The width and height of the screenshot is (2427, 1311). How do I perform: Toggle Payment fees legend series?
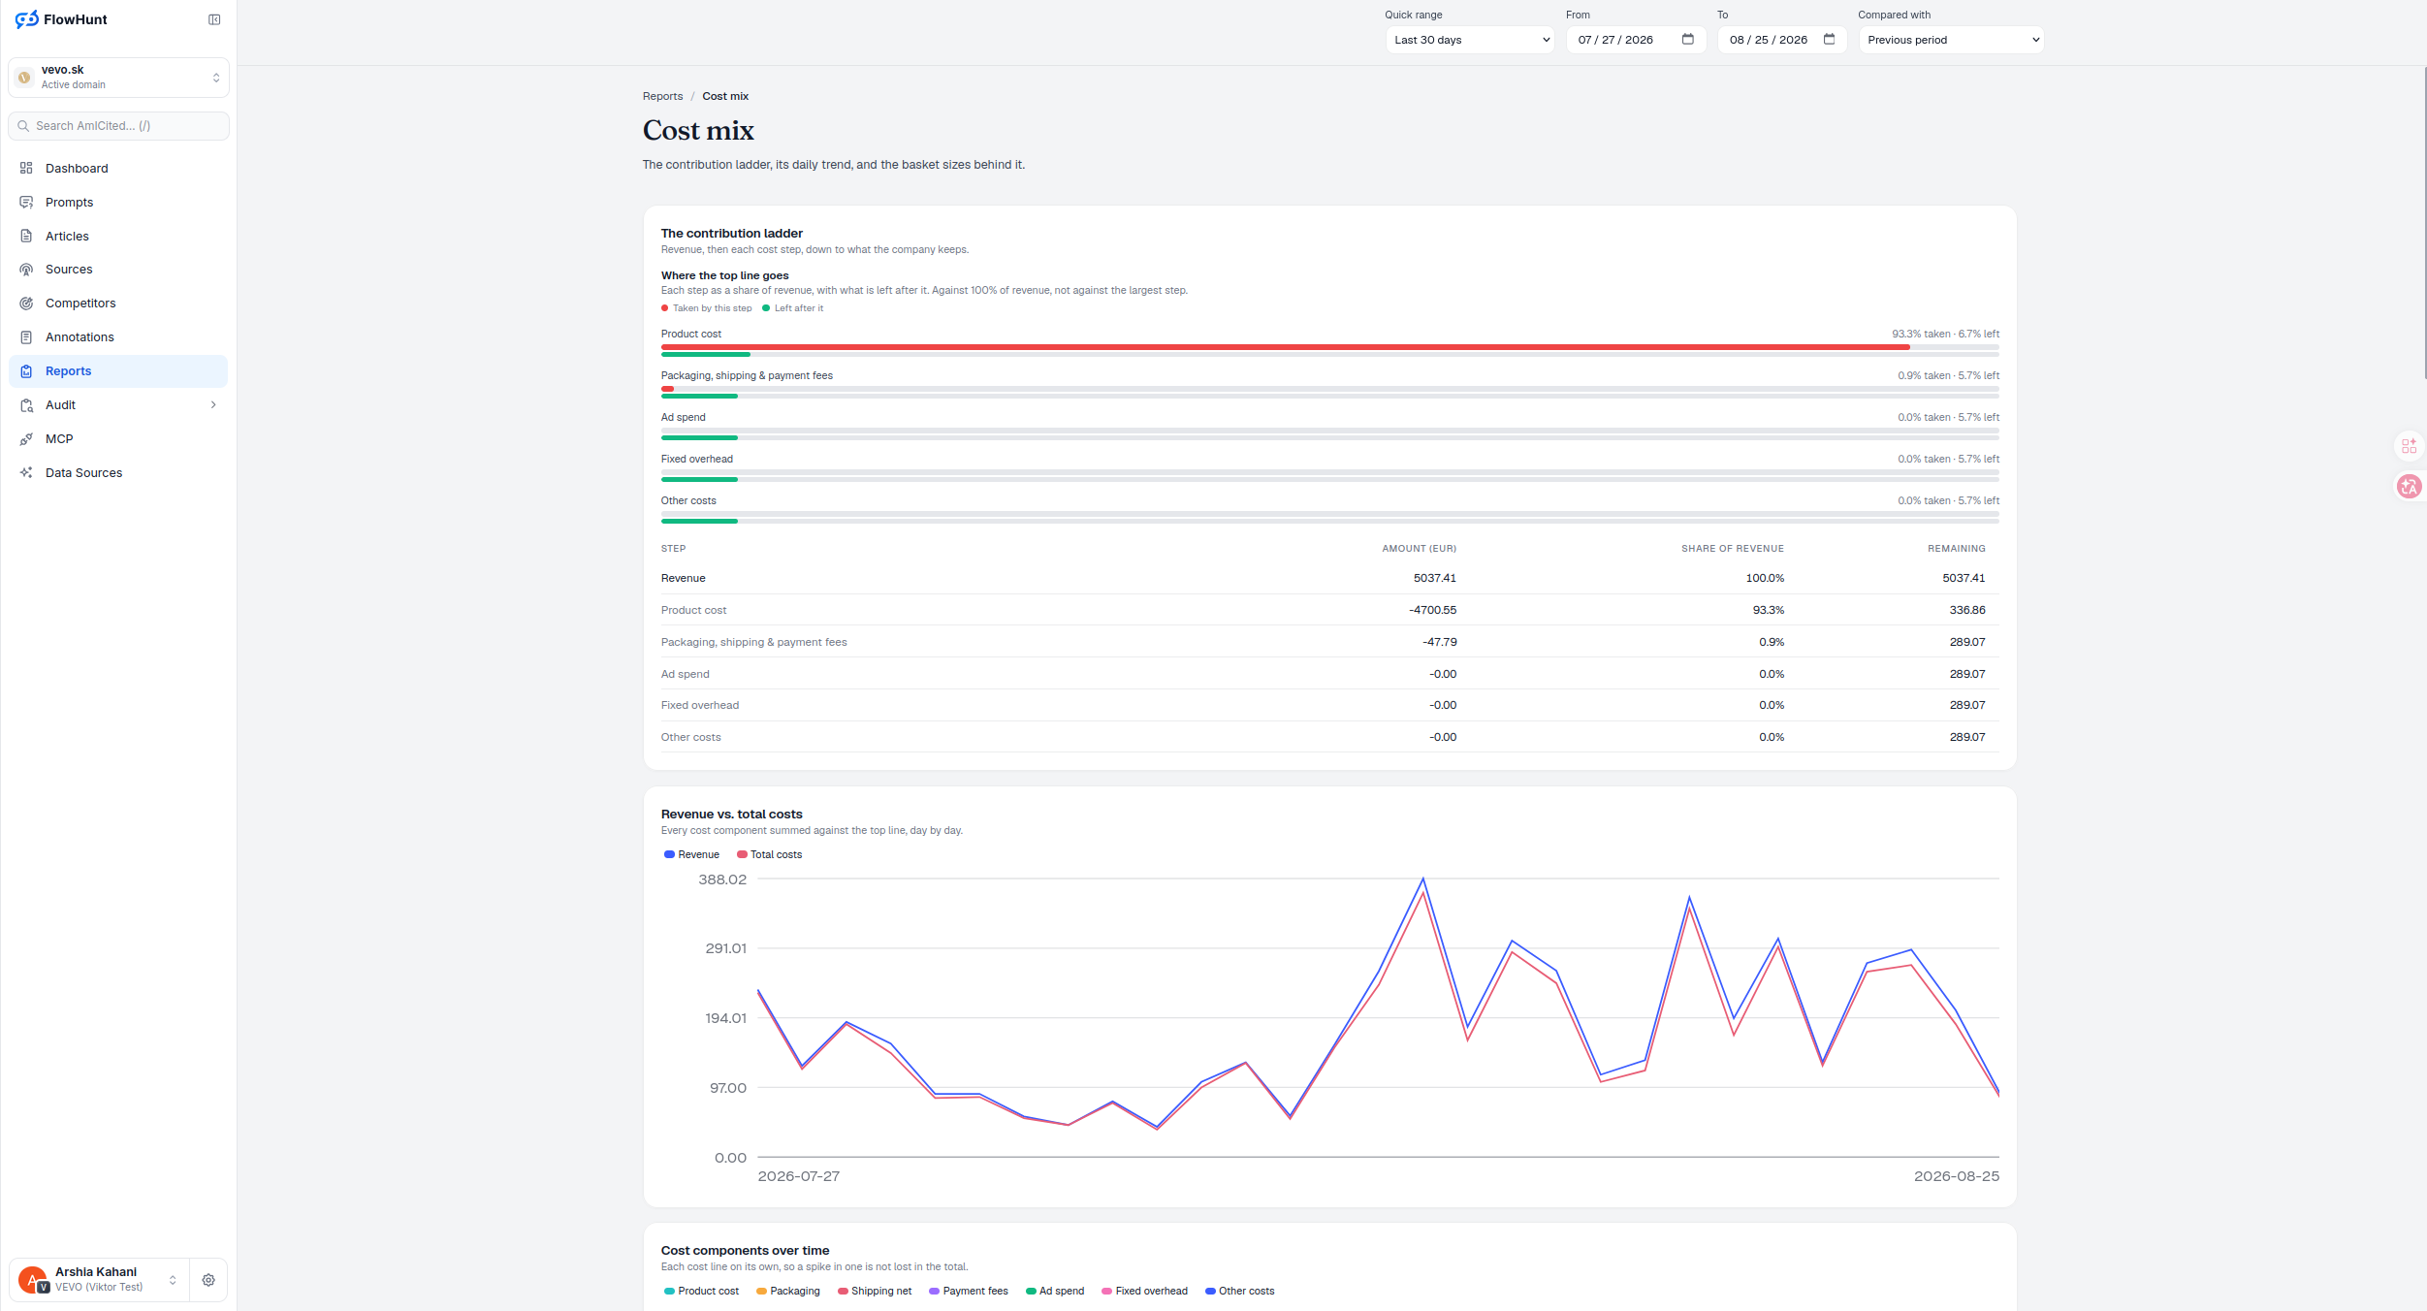[x=969, y=1292]
